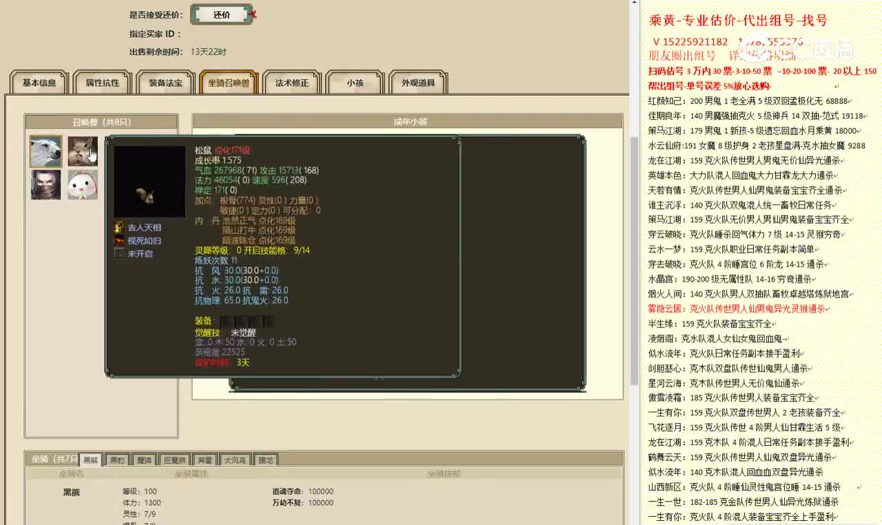Switch to the 属性抗性 tab
This screenshot has height=525, width=882.
pos(102,83)
